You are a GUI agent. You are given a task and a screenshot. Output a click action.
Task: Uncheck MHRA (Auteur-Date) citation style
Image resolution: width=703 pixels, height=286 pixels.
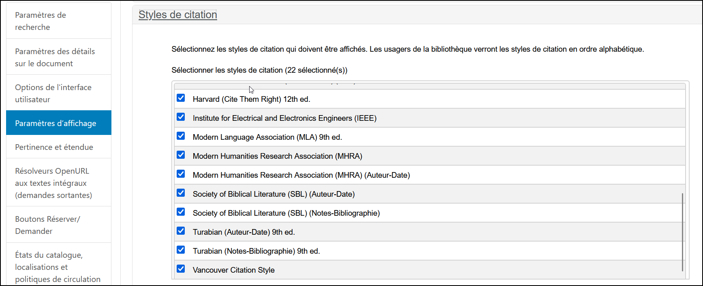(x=181, y=174)
